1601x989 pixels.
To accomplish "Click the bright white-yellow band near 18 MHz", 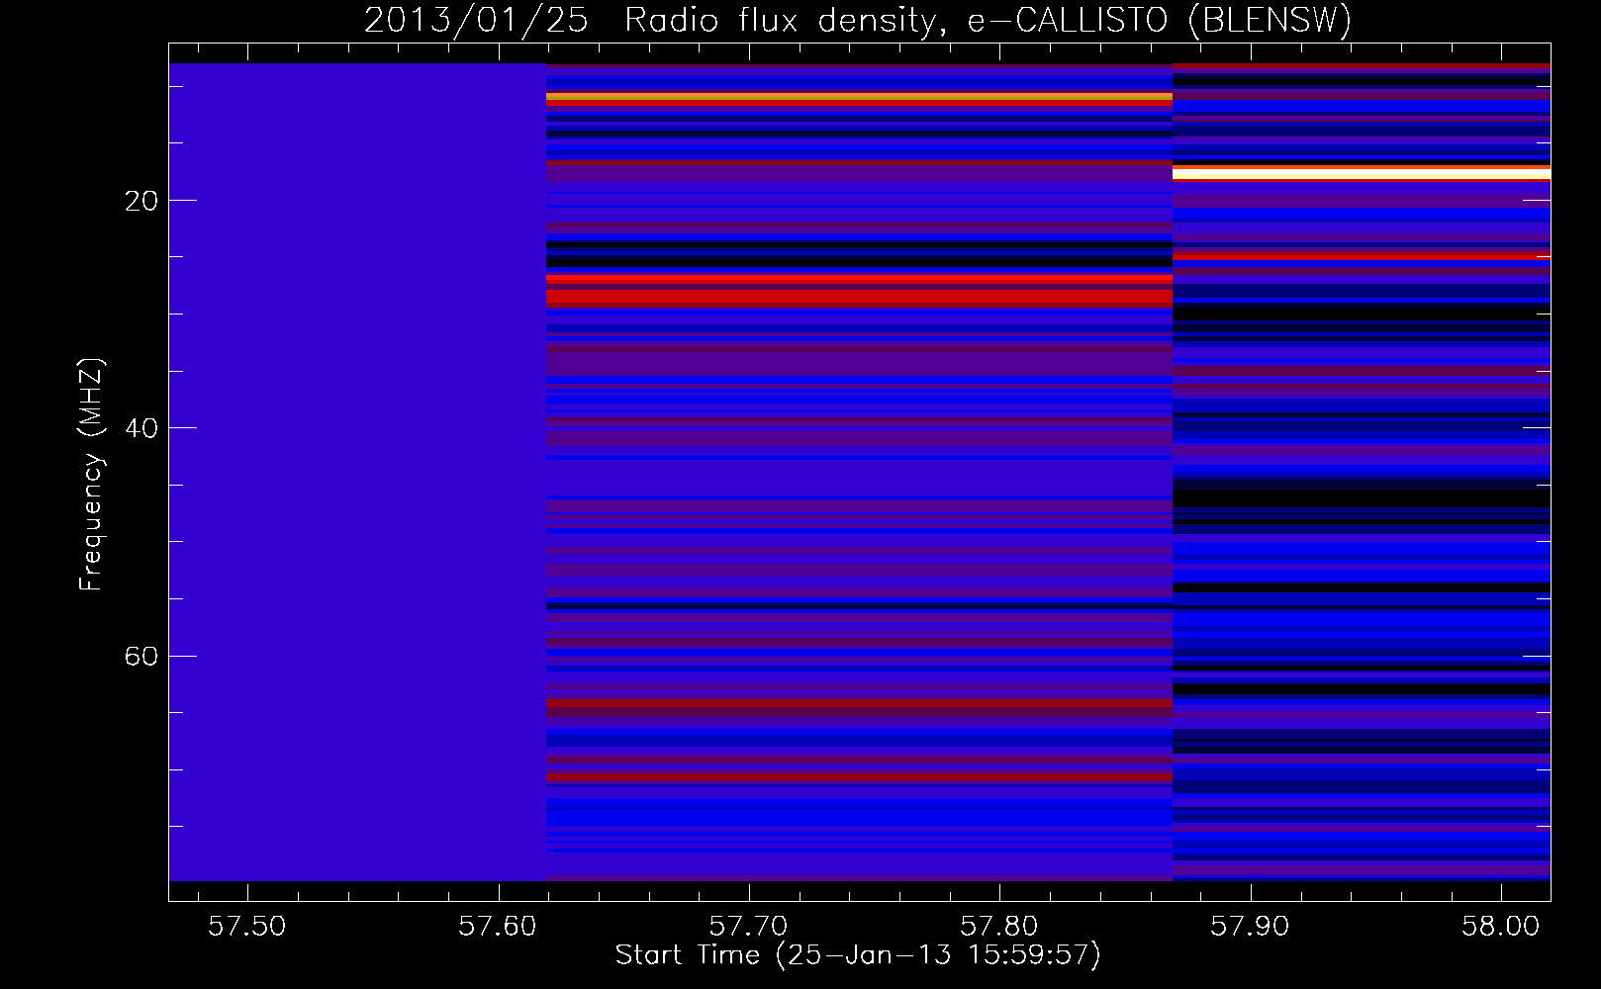I will point(1362,173).
